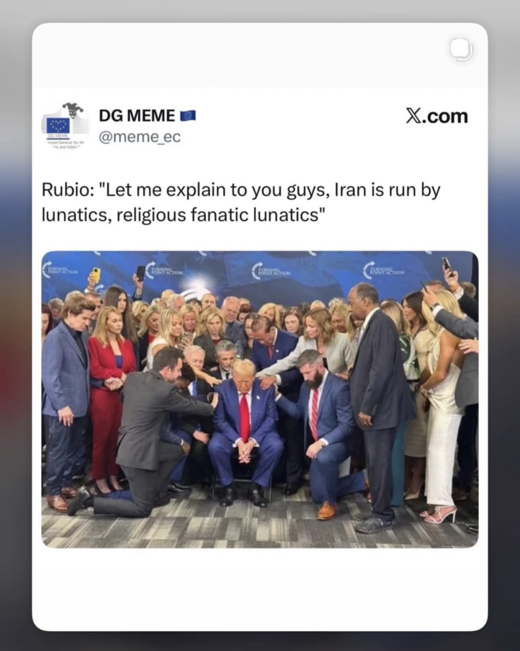The height and width of the screenshot is (651, 520).
Task: Click the red tie of the seated man
Action: pos(244,416)
